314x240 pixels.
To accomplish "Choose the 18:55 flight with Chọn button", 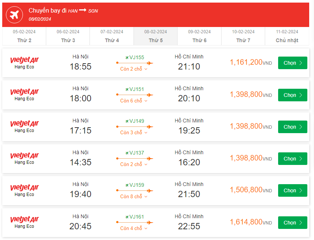I will [x=293, y=63].
